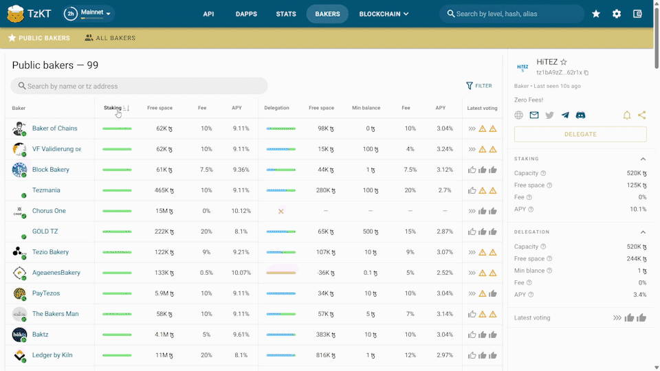Sort by the Min balance column
This screenshot has width=660, height=371.
point(366,108)
